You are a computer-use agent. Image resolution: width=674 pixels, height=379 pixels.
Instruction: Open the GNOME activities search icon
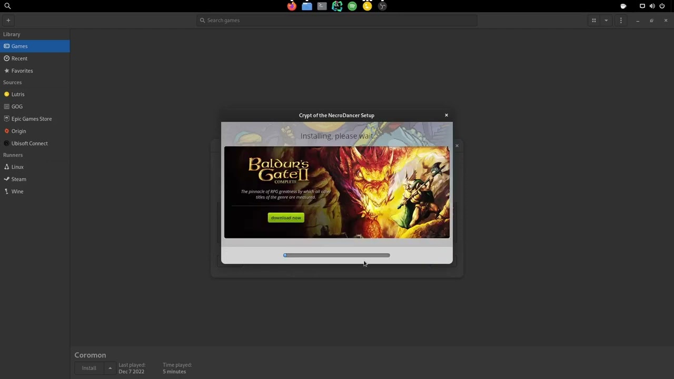(7, 6)
